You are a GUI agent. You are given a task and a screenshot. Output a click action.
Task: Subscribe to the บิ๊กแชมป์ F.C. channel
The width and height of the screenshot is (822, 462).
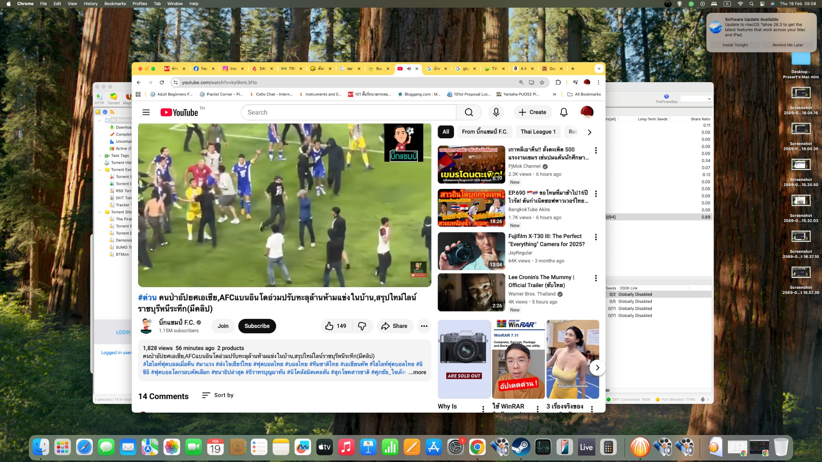coord(257,326)
